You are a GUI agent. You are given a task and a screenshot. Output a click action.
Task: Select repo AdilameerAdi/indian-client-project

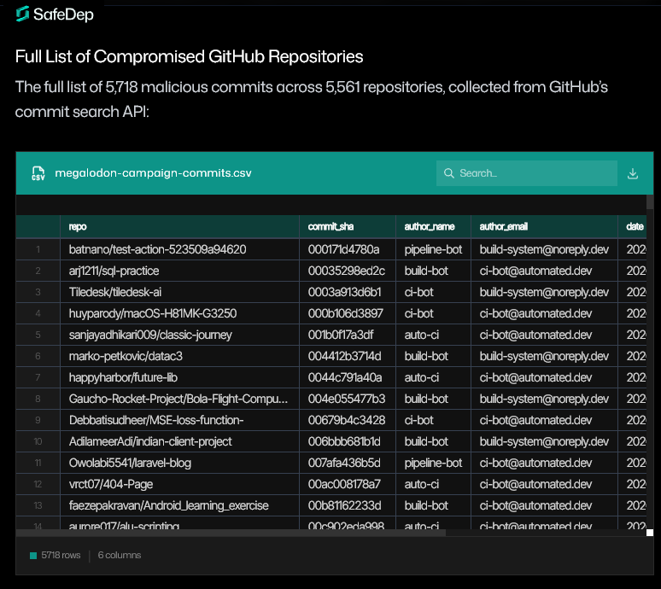[x=150, y=441]
